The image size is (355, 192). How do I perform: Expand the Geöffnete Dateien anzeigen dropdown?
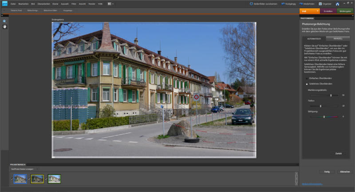[38, 169]
